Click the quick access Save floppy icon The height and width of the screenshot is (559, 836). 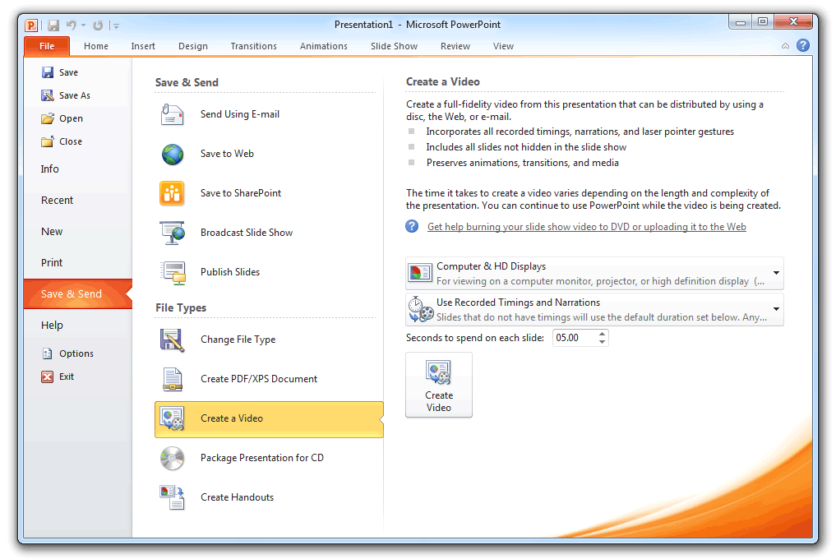pyautogui.click(x=53, y=25)
